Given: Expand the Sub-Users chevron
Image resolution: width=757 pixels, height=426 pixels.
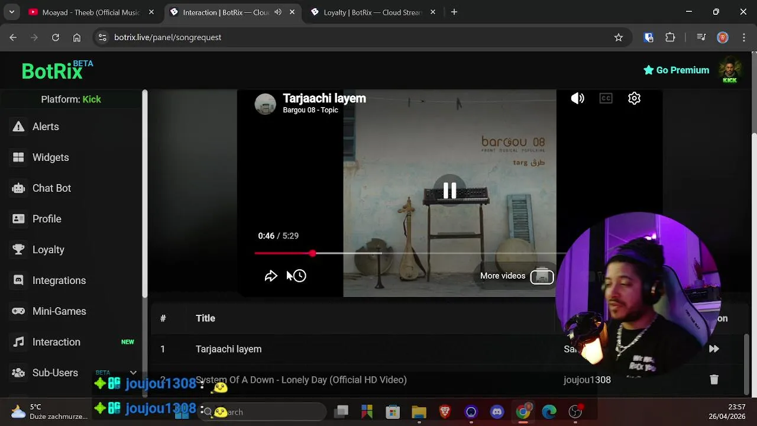Looking at the screenshot, I should point(133,373).
